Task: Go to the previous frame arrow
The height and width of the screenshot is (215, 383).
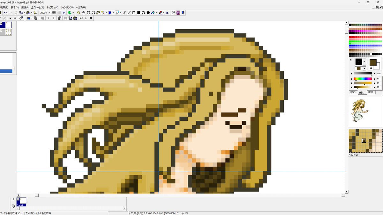Action: [49, 18]
